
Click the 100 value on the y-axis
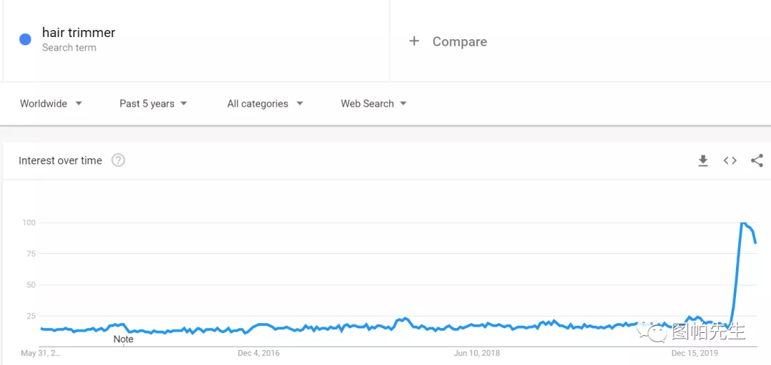point(29,222)
